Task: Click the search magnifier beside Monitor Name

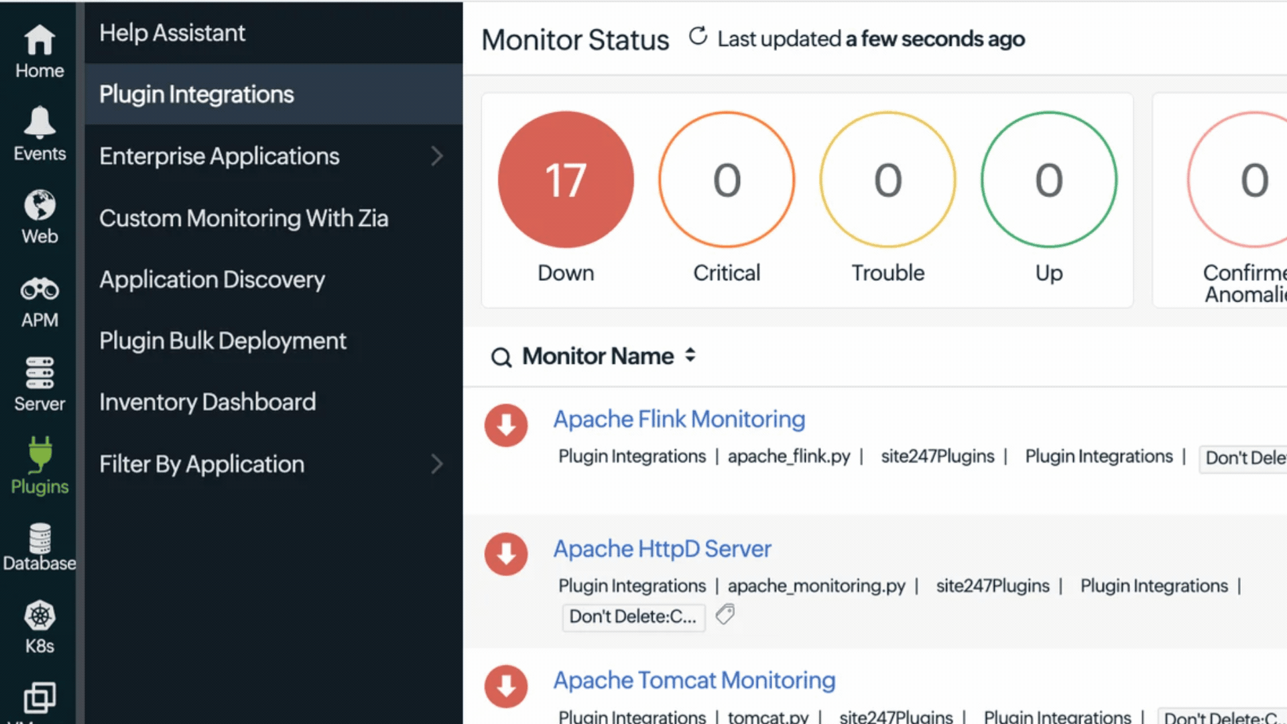Action: click(501, 357)
